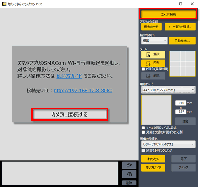Click the paper preview grid thumbnail
Image resolution: width=200 pixels, height=187 pixels.
[183, 64]
